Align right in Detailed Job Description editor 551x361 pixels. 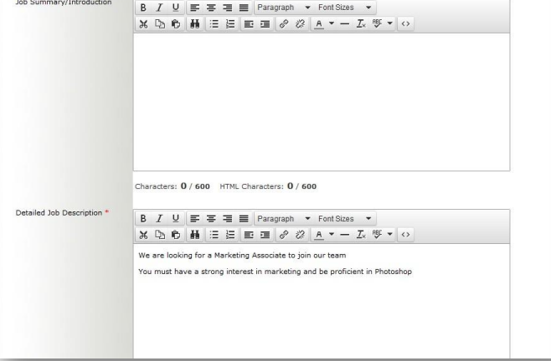tap(228, 219)
